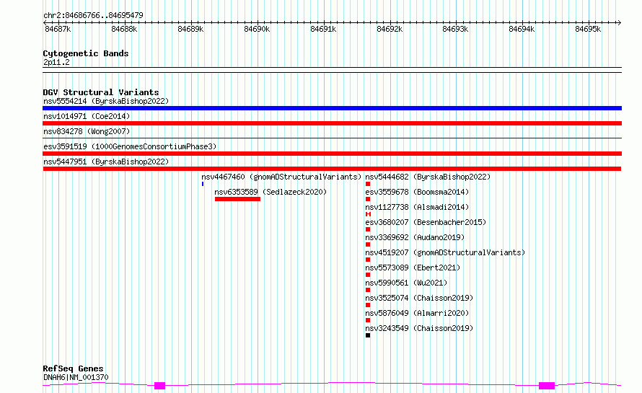
Task: Open nsv4467460 (gnomADStructuralVariants) label
Action: click(x=281, y=177)
